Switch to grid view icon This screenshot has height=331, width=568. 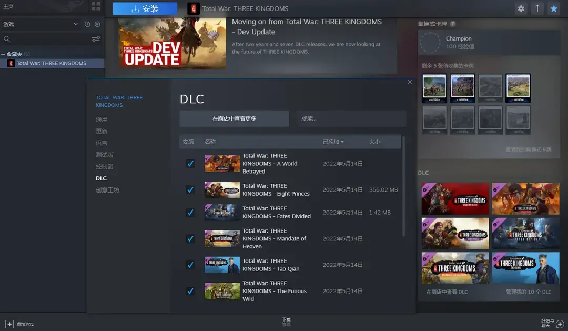tap(96, 6)
